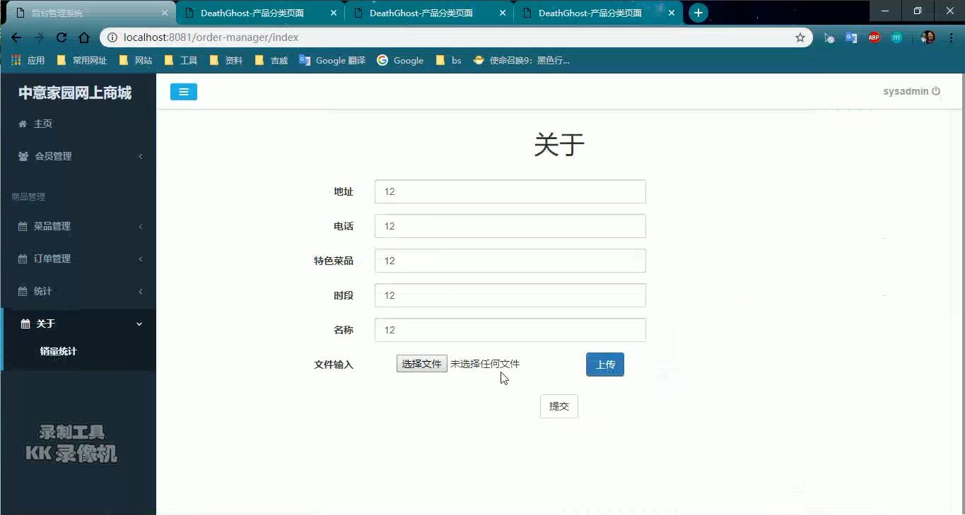Click the calendar icon beside 统计

(x=23, y=291)
